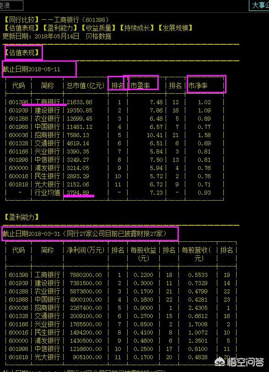
Task: Select the 截止日期2018-05-11 line
Action: pos(32,69)
